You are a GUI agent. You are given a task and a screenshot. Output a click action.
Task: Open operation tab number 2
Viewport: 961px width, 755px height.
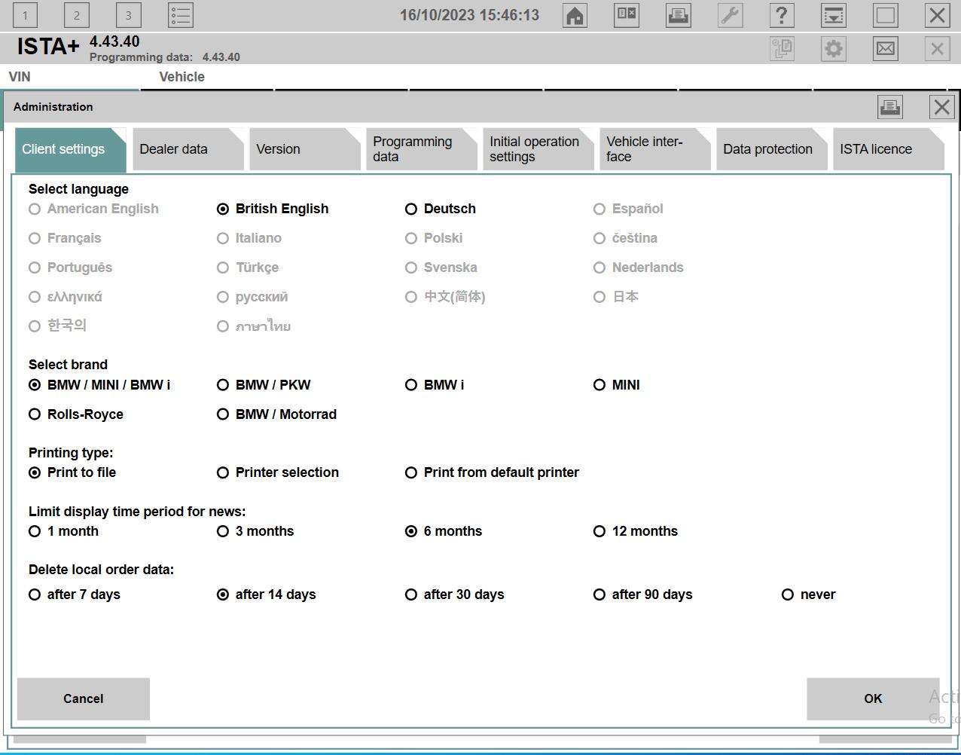tap(76, 15)
